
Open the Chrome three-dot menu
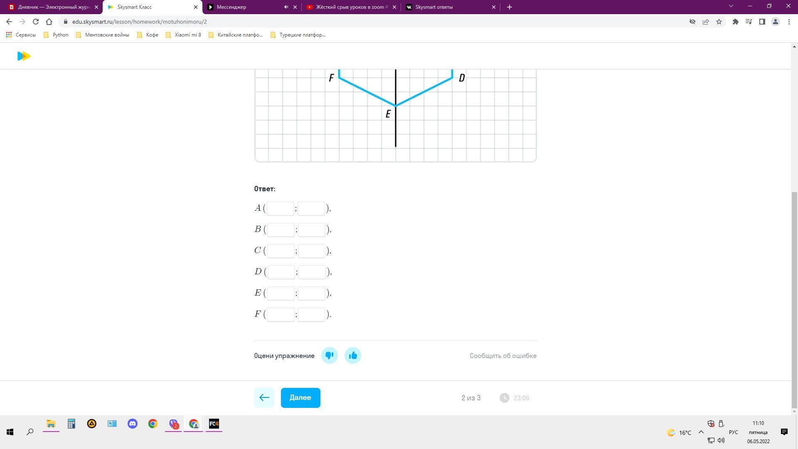789,22
